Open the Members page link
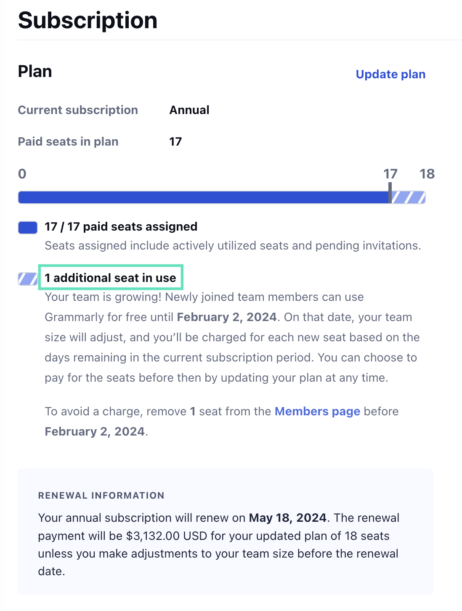 click(x=317, y=411)
